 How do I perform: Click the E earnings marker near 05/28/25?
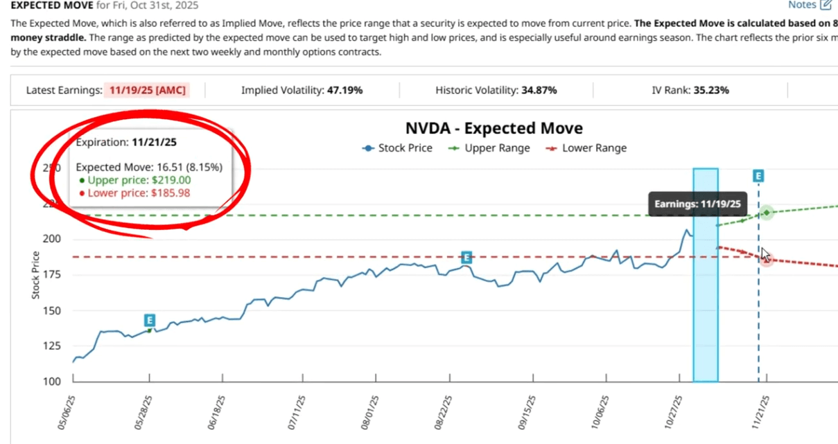click(150, 320)
